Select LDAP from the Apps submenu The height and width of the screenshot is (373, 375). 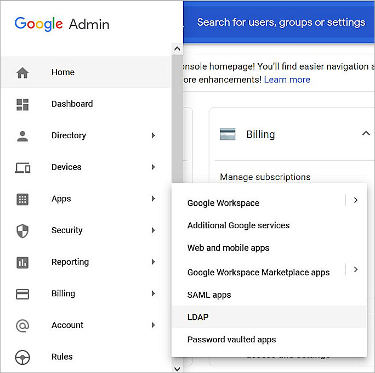click(x=198, y=317)
